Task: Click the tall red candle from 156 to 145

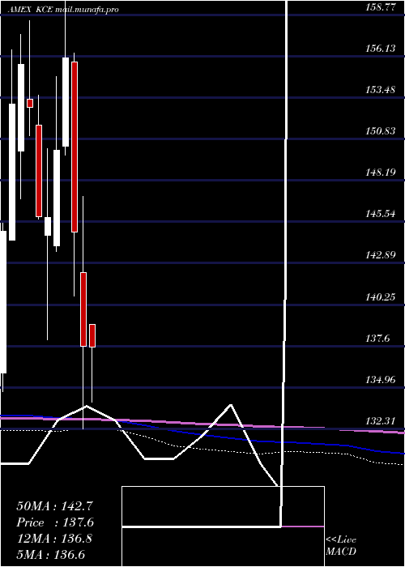Action: point(75,147)
